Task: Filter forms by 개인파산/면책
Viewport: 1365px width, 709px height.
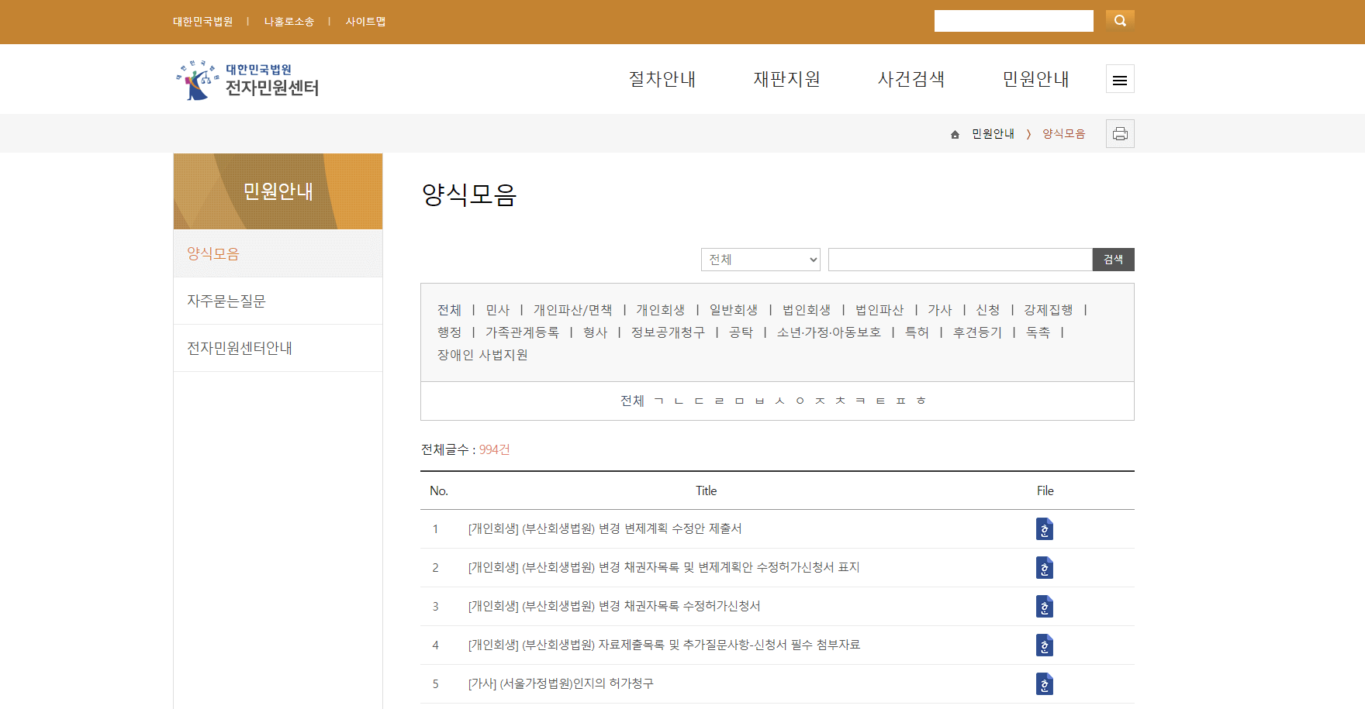Action: [574, 309]
